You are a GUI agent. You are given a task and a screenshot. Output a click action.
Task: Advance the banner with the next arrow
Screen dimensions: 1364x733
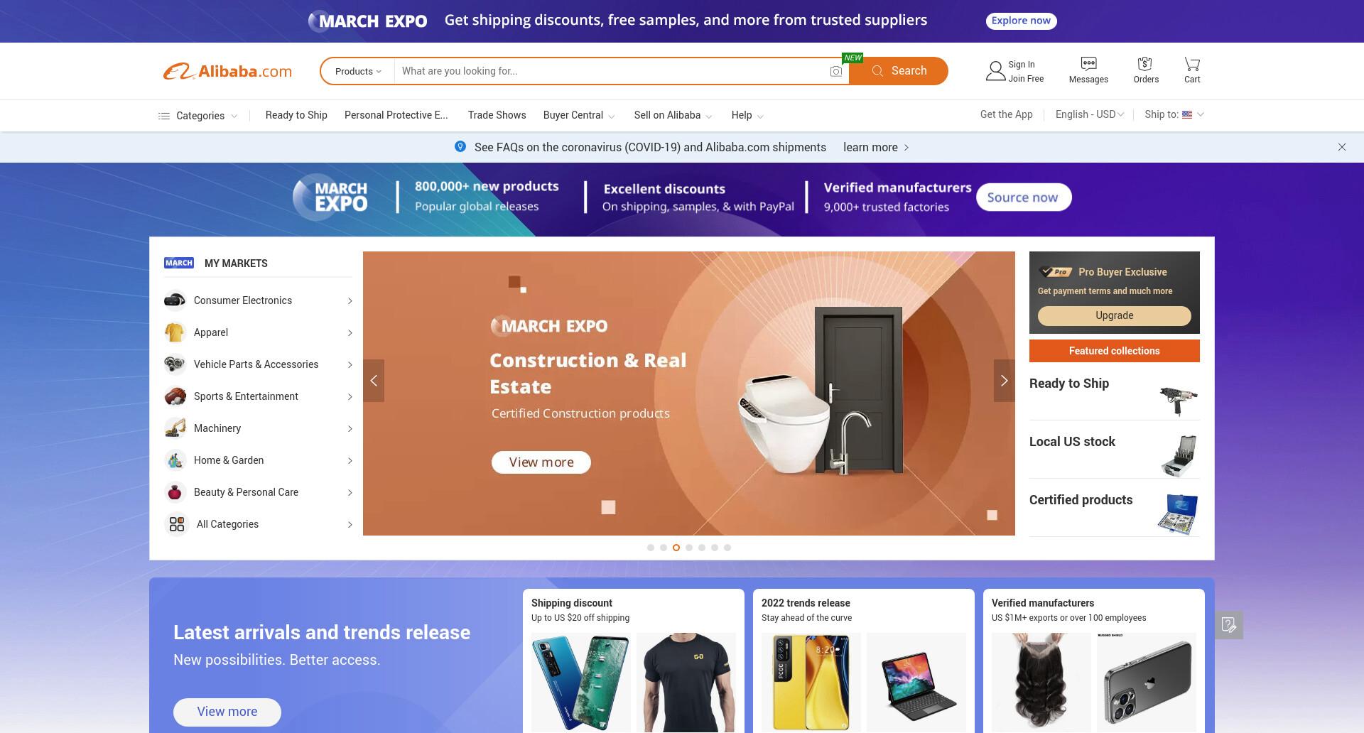coord(1004,381)
